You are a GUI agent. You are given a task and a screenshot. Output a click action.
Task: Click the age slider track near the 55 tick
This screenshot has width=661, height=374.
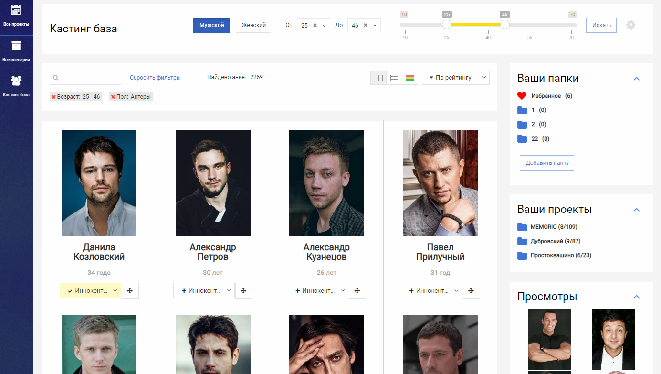click(530, 25)
